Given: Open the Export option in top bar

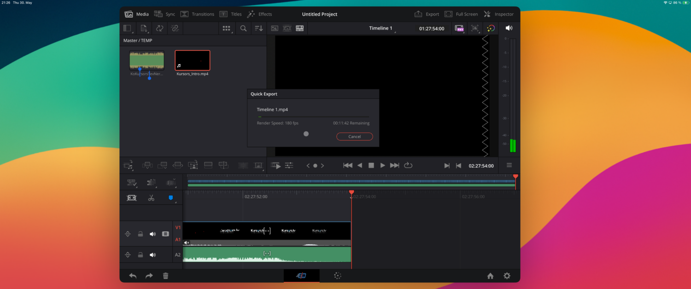Looking at the screenshot, I should pos(427,14).
